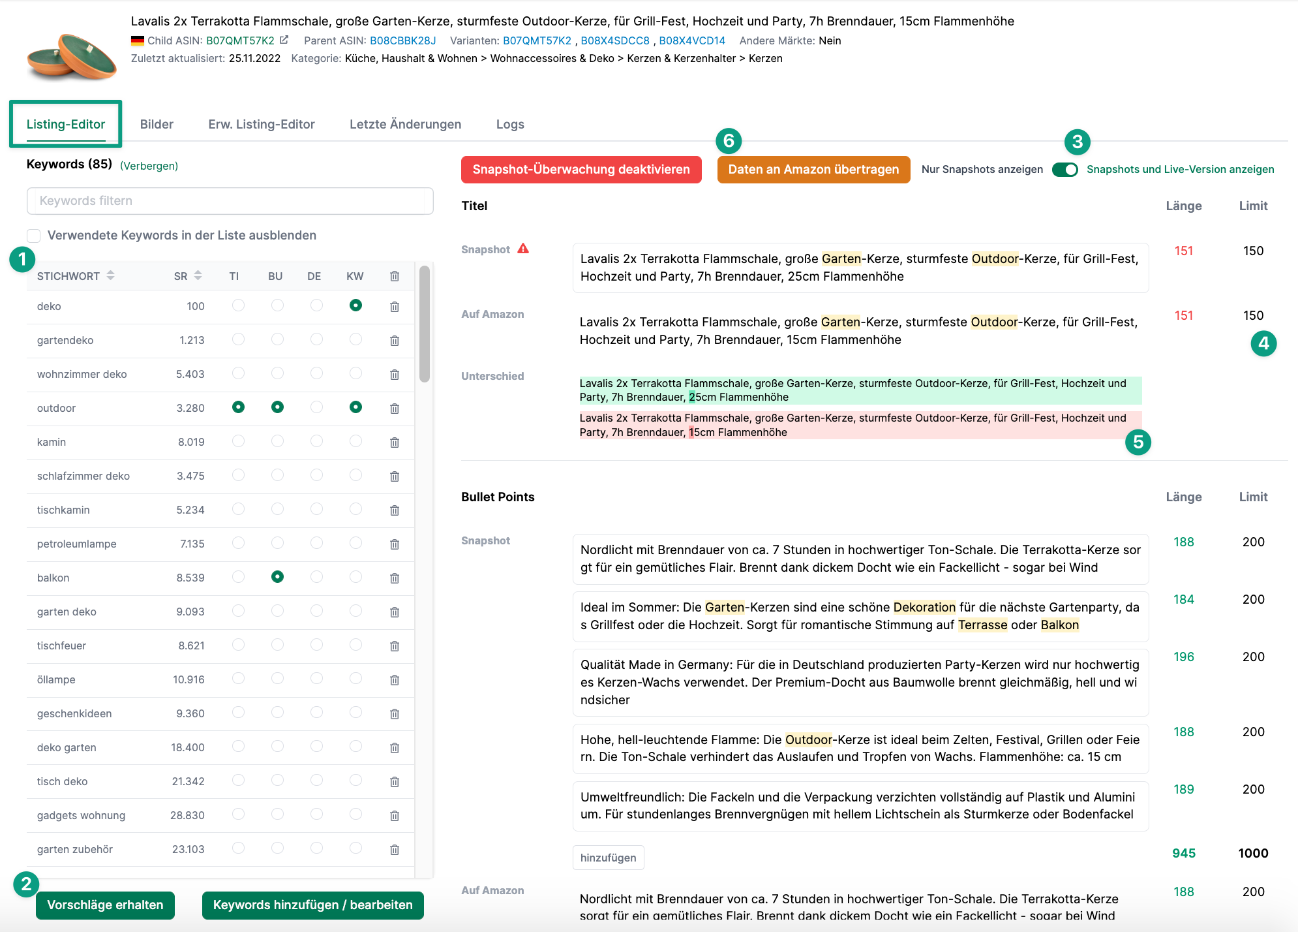The width and height of the screenshot is (1298, 932).
Task: Click the German flag icon
Action: [138, 40]
